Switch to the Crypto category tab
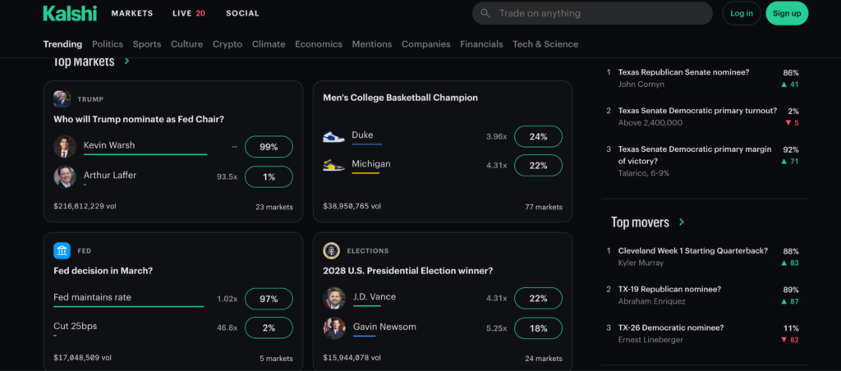The height and width of the screenshot is (371, 841). (227, 44)
